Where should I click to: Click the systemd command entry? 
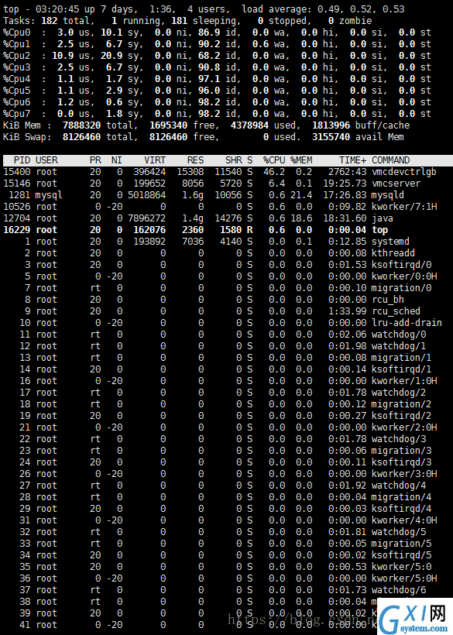tap(390, 242)
